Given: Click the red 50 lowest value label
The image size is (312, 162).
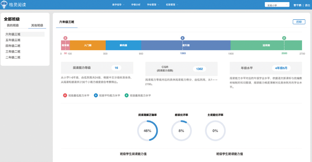Looking at the screenshot, I should click(x=65, y=53).
